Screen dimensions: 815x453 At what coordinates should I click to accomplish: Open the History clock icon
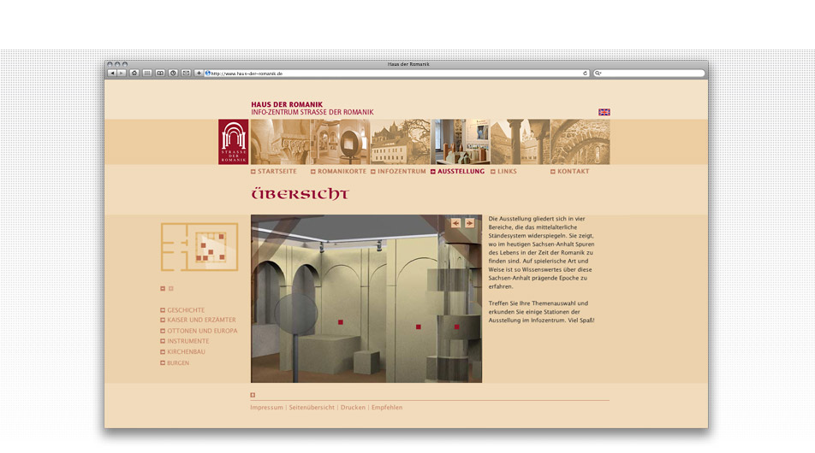click(x=173, y=74)
